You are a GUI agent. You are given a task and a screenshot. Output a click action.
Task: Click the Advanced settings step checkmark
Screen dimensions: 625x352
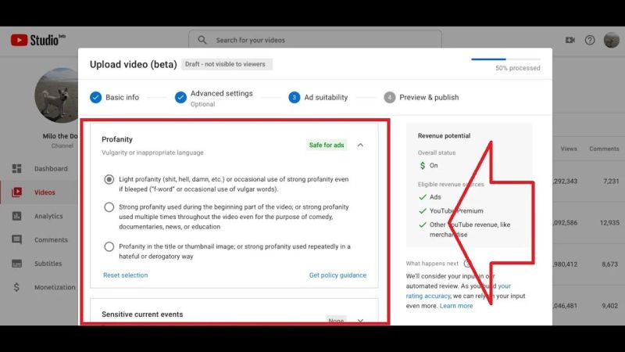click(180, 97)
